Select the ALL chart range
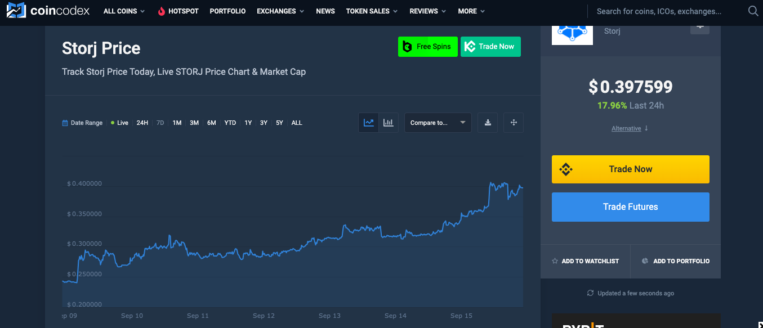Viewport: 763px width, 328px height. pos(297,123)
